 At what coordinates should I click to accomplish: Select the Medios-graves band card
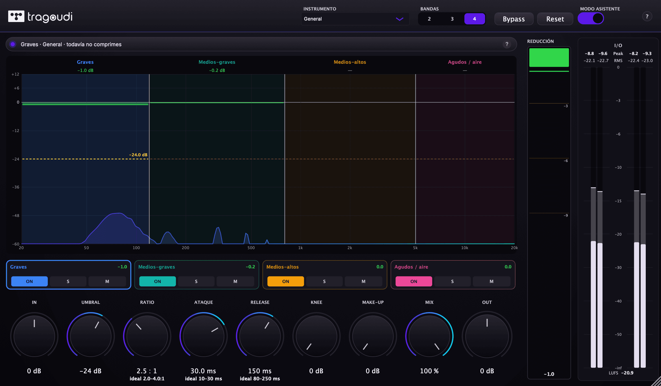point(197,275)
